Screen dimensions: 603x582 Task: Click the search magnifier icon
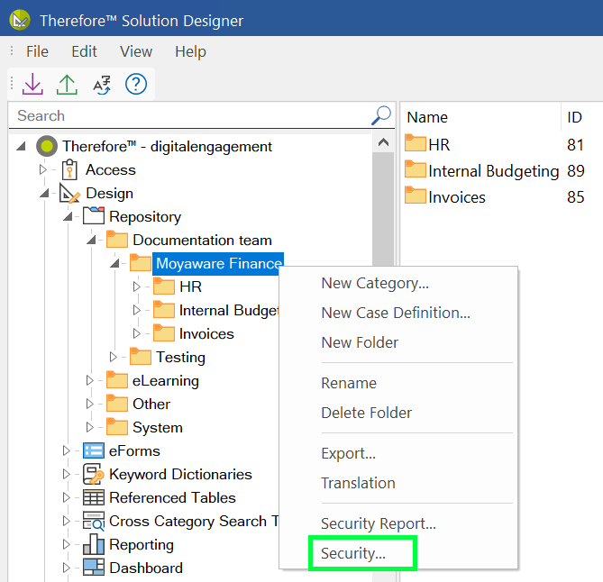381,115
